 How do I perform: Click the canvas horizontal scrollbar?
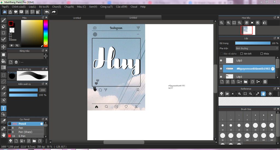click(x=124, y=142)
